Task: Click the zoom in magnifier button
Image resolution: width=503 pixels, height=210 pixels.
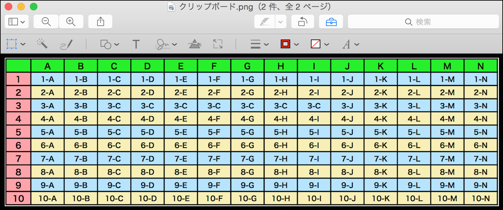Action: pos(71,22)
